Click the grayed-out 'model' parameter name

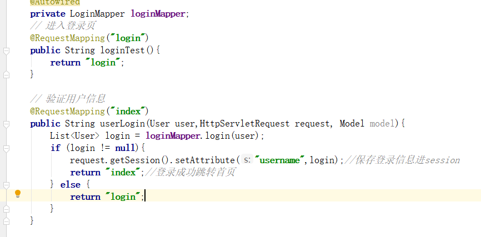pos(382,124)
